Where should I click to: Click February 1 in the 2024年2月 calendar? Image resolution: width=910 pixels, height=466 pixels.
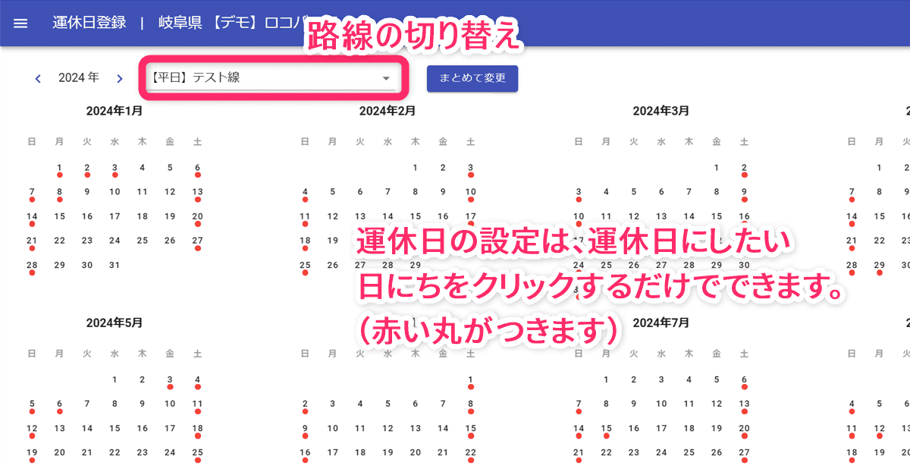tap(415, 168)
